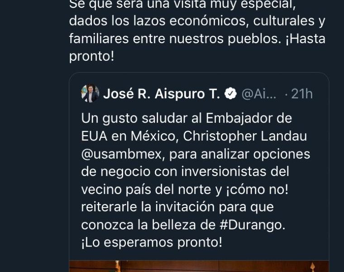Click the line "reiterarle la invitación para que"
Viewport: 344px width, 272px height.
[x=177, y=207]
